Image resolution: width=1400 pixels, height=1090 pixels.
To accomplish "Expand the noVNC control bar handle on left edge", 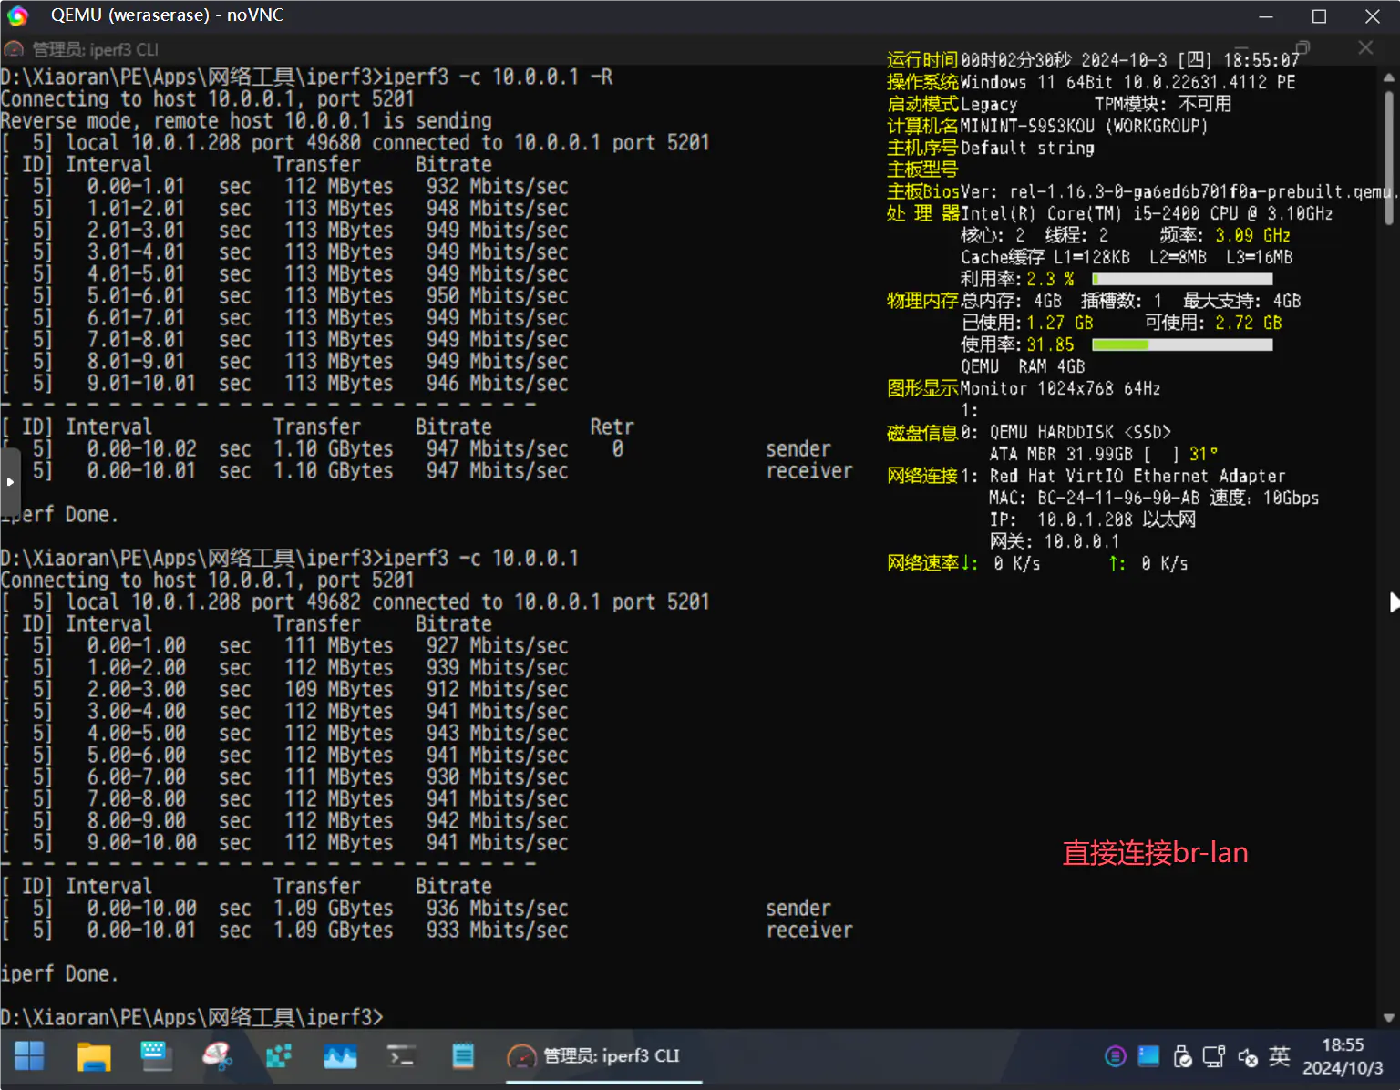I will (x=9, y=481).
